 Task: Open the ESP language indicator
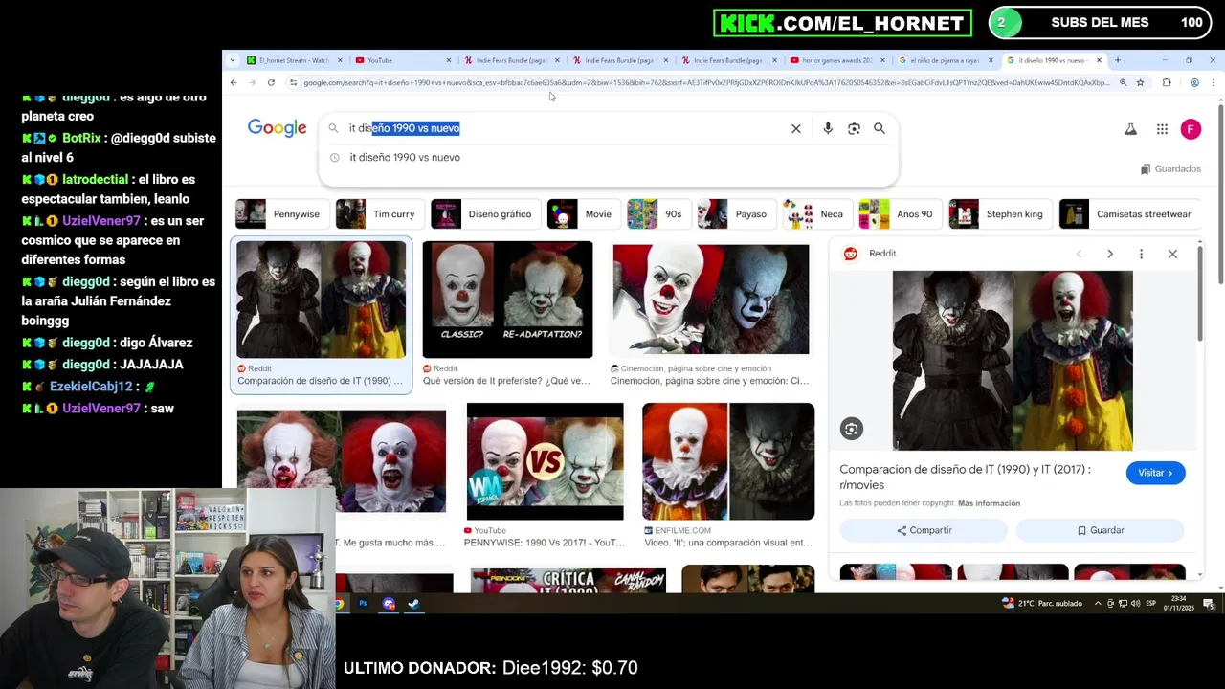pos(1151,604)
